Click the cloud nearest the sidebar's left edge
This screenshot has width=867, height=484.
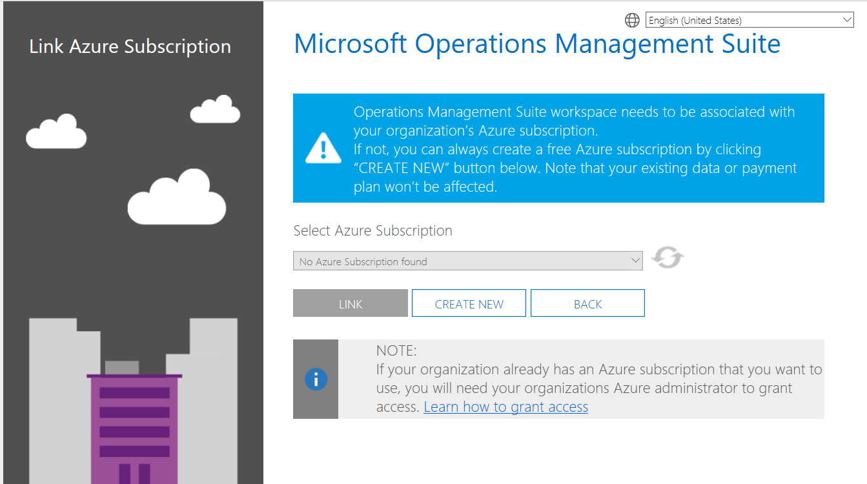click(x=56, y=132)
